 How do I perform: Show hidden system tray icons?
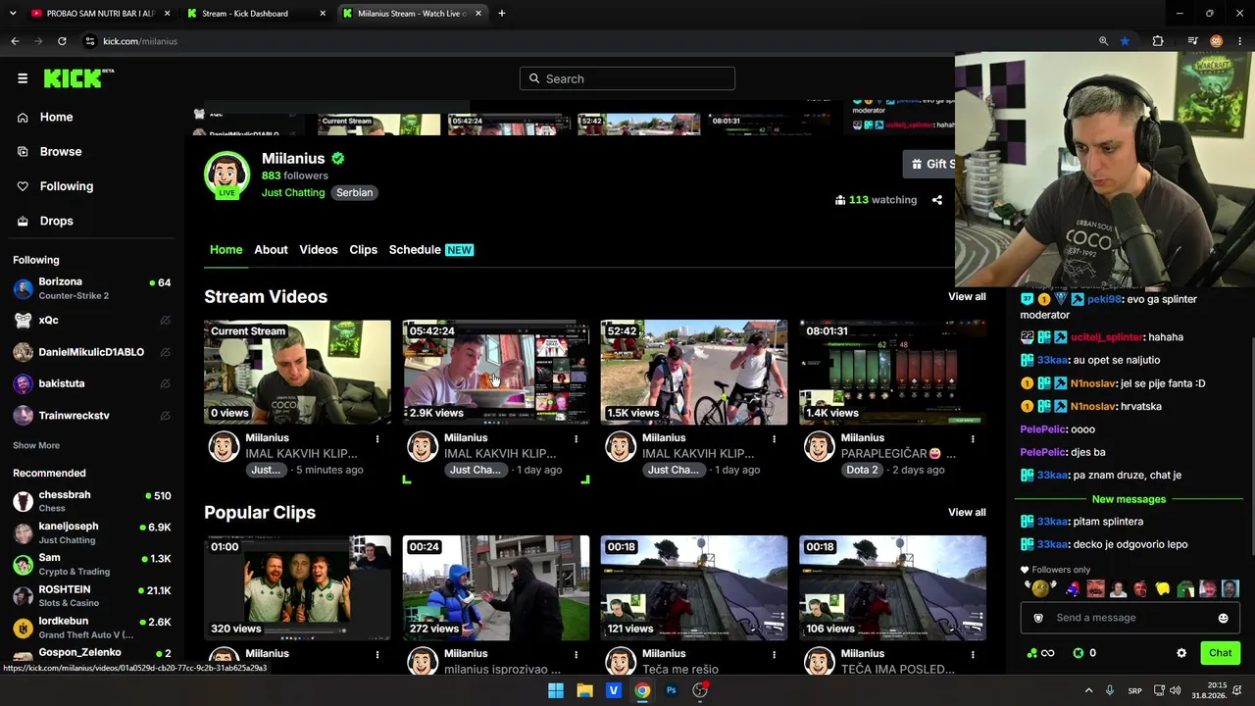coord(1088,690)
